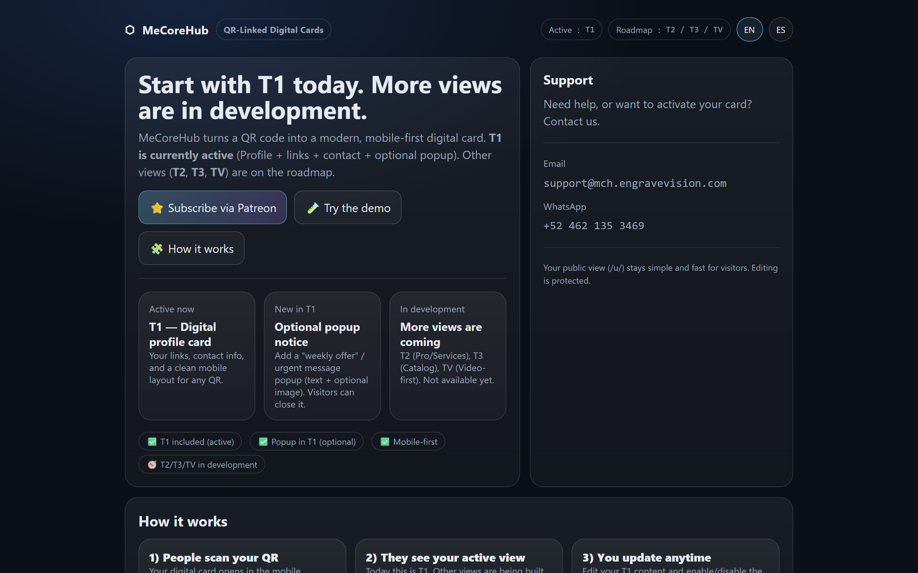
Task: Click the WhatsApp label in Support
Action: point(565,207)
